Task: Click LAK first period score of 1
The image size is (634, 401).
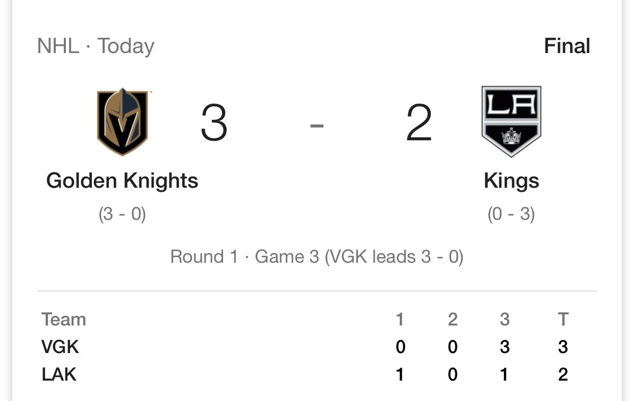Action: coord(400,374)
